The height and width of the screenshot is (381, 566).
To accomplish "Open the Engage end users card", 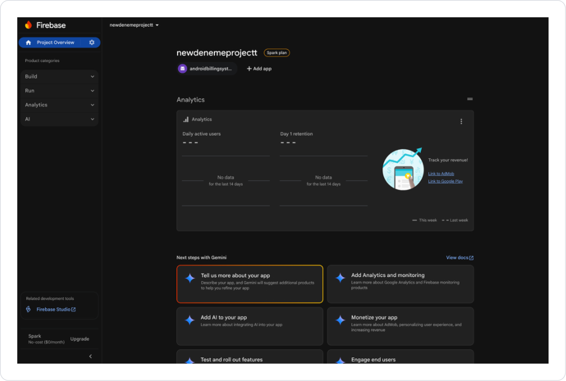I will [x=400, y=357].
